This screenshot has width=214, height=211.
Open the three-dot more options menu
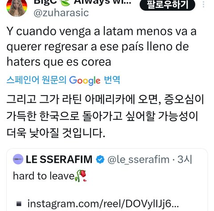[x=203, y=4]
